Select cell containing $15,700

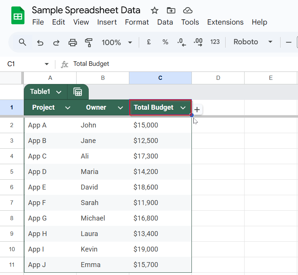pos(160,265)
